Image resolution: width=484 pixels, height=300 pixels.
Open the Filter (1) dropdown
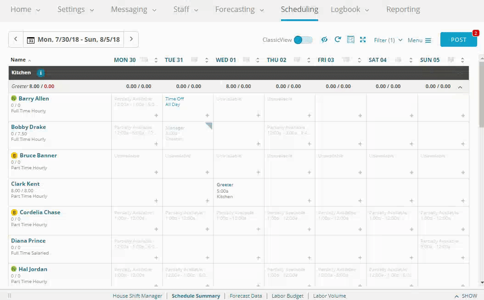tap(388, 40)
